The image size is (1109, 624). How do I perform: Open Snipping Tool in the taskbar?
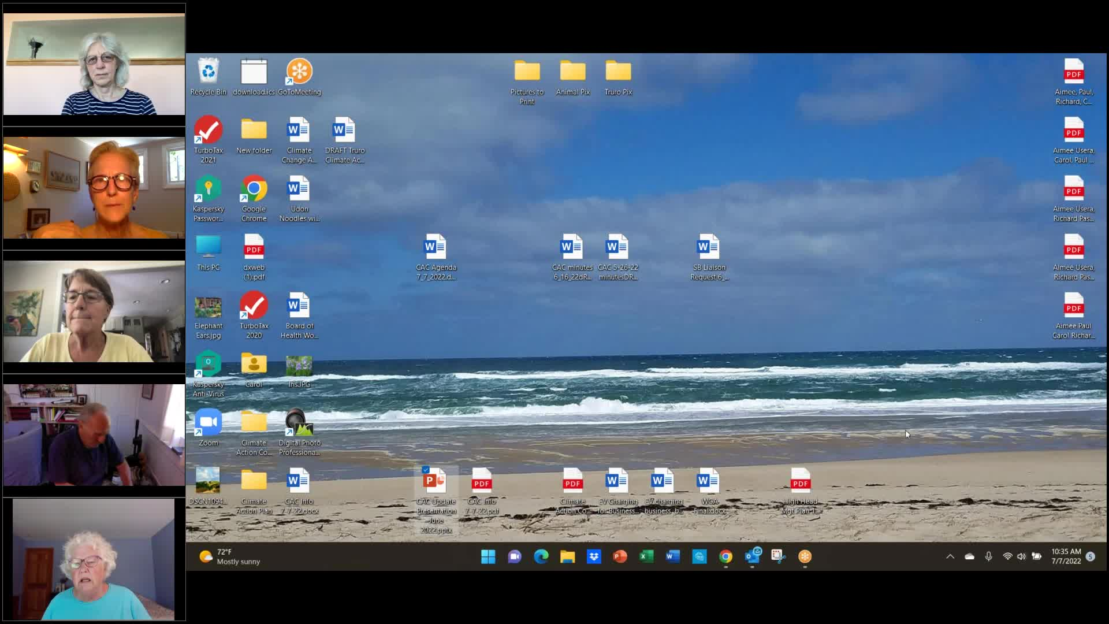[x=778, y=556]
